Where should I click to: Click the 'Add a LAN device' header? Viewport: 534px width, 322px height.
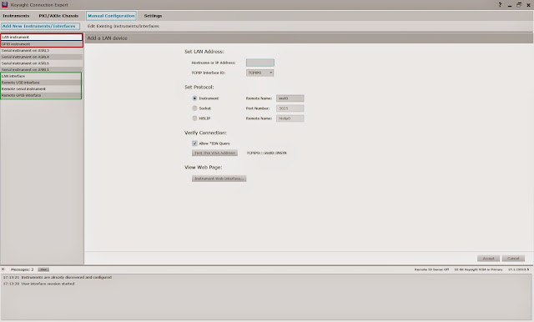coord(107,38)
